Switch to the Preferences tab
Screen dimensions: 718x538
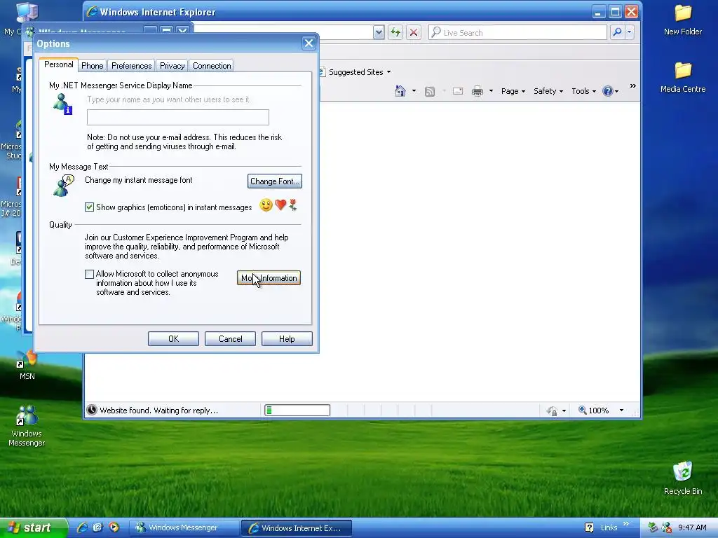(131, 65)
